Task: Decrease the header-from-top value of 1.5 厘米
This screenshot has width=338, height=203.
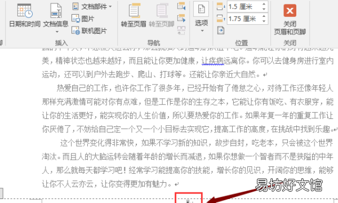Action: [264, 9]
